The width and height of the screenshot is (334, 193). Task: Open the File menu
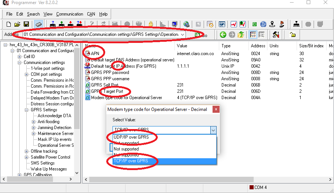pos(9,14)
